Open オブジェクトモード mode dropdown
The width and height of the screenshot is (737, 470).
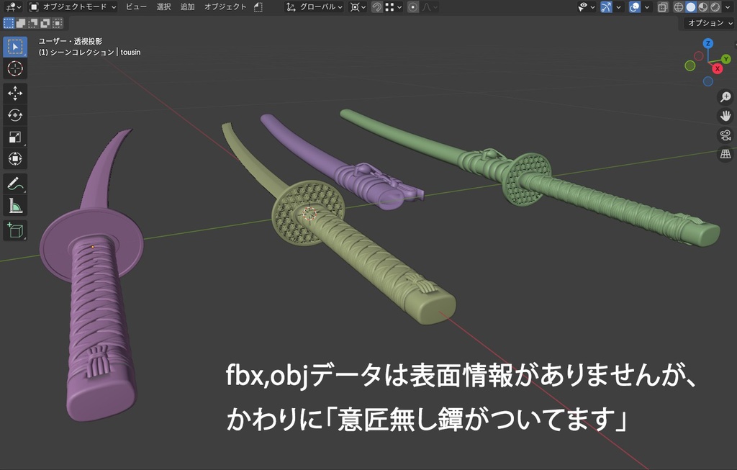(73, 7)
